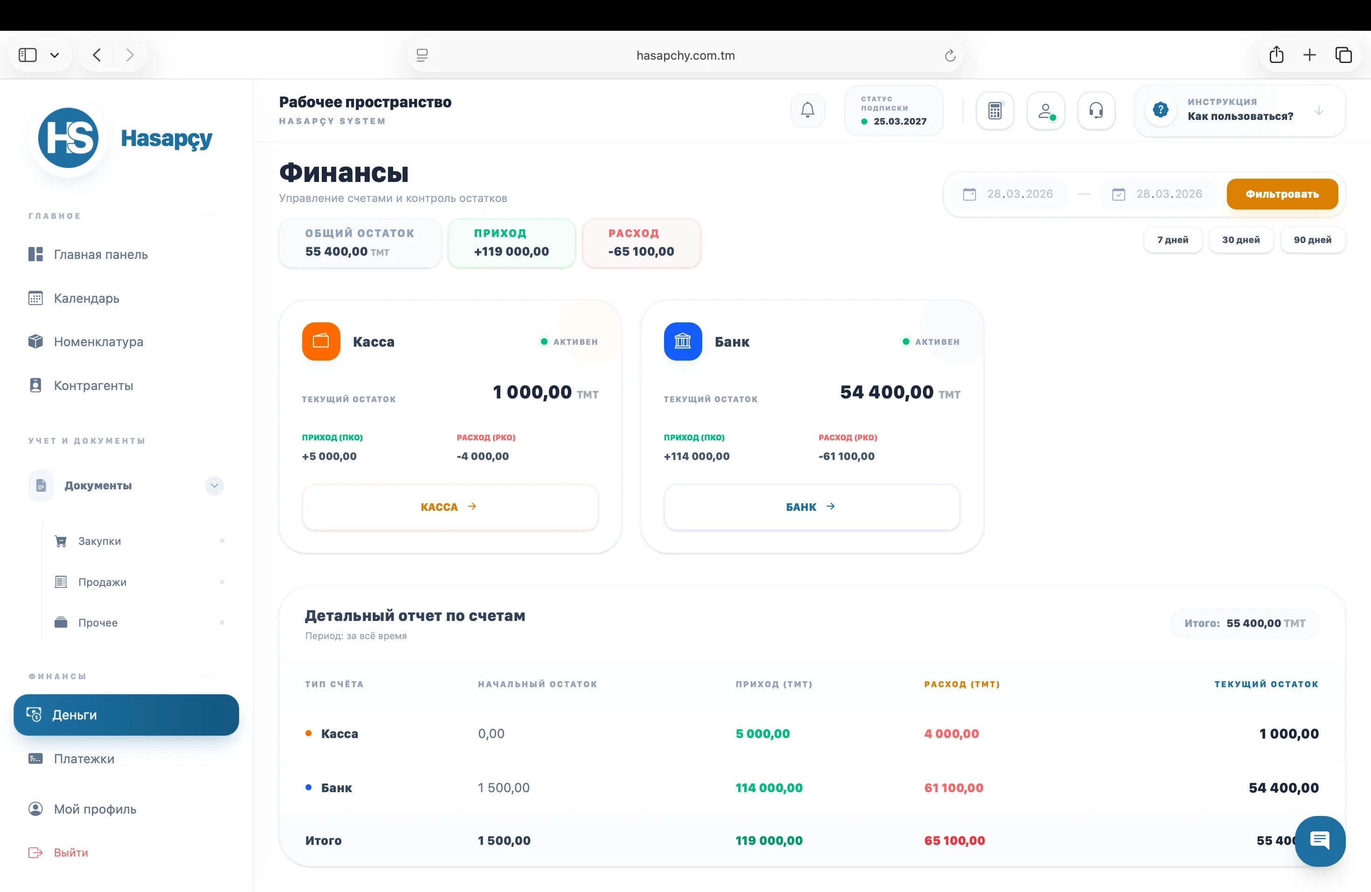Click the notifications bell icon
The width and height of the screenshot is (1371, 892).
click(x=807, y=110)
